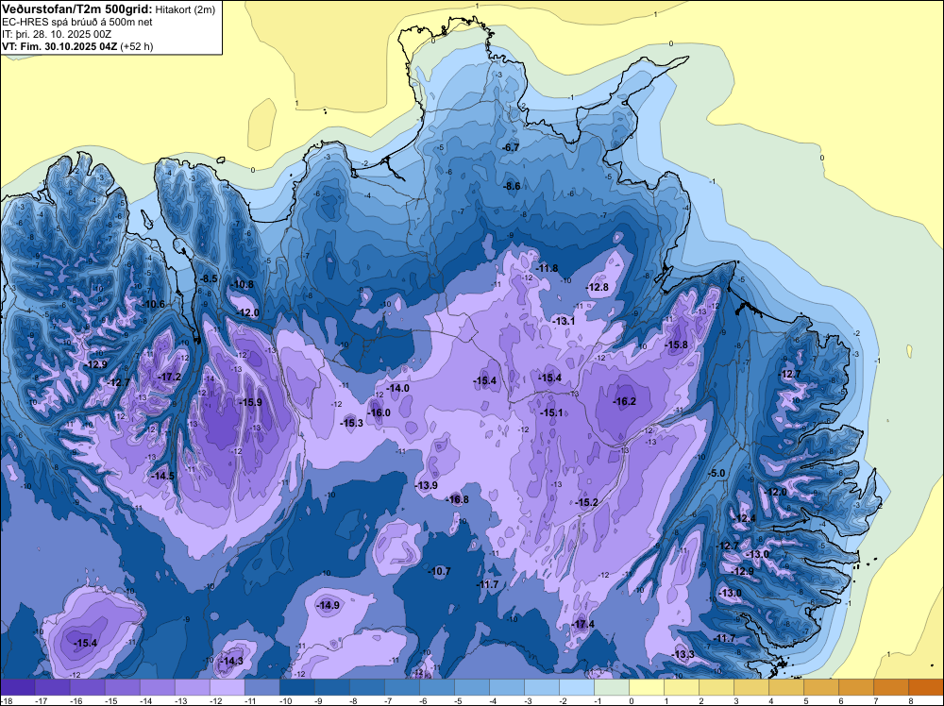944x706 pixels.
Task: Click the -6.7 temperature label
Action: 511,147
